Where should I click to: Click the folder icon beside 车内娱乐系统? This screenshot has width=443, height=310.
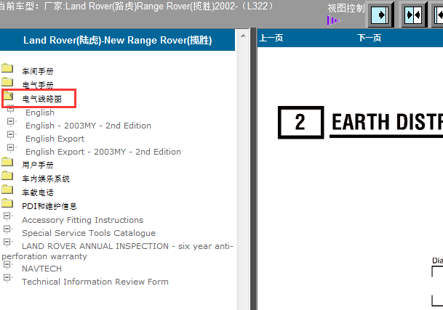tap(7, 177)
